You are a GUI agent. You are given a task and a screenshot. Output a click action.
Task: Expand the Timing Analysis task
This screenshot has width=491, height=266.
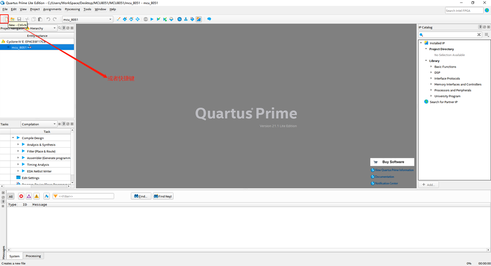(x=18, y=165)
